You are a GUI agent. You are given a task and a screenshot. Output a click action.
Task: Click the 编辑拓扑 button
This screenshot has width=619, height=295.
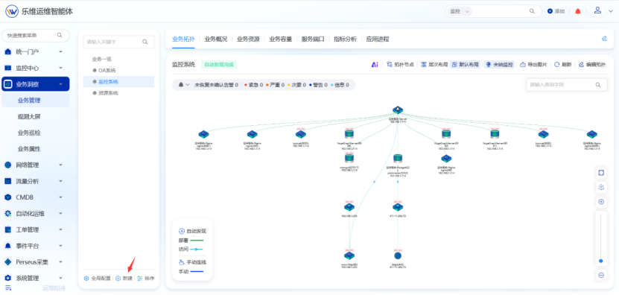click(591, 64)
